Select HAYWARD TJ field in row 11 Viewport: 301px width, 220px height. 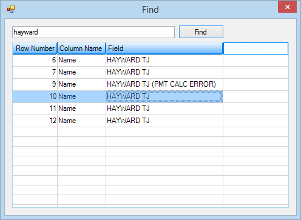pos(164,108)
